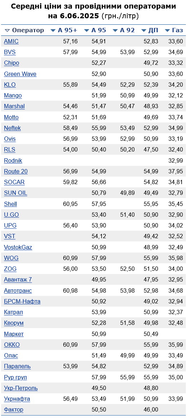Open the Укрнафта operator link
Screen dimensions: 188x418
(17, 399)
